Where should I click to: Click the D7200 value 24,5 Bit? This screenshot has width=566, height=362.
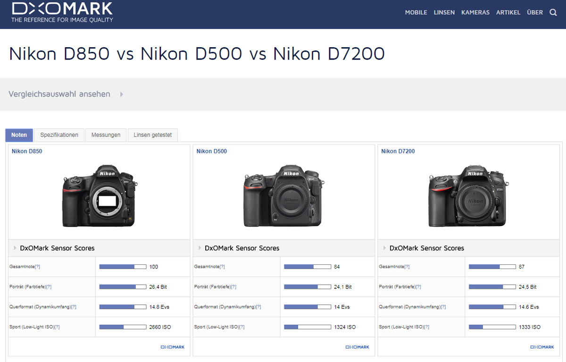coord(528,287)
